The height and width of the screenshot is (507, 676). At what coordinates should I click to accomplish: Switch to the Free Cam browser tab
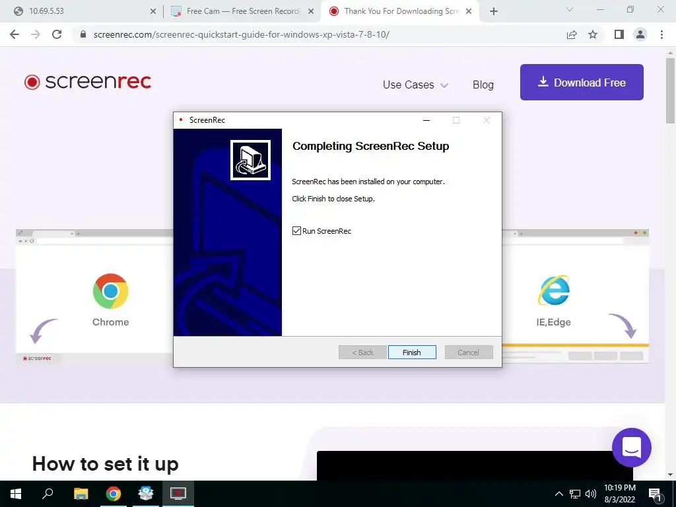coord(242,11)
